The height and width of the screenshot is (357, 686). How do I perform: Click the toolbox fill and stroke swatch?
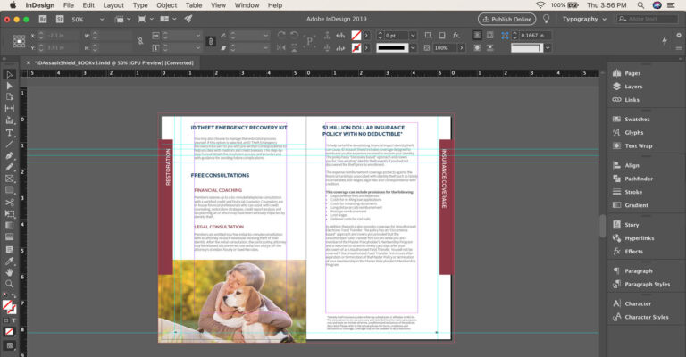tap(9, 307)
